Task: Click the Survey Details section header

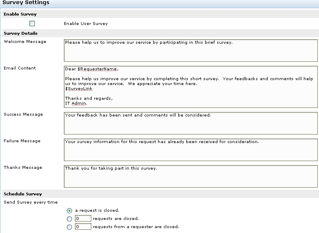Action: 20,34
